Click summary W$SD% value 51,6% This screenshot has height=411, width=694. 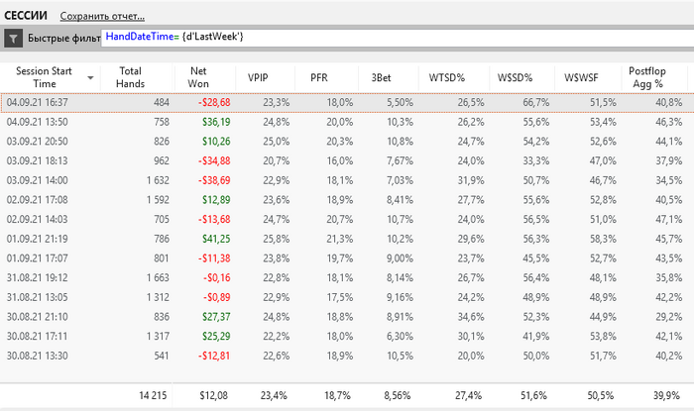pos(533,395)
